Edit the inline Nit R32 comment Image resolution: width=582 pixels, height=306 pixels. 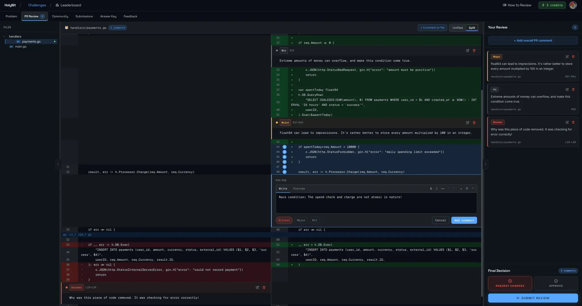[467, 51]
